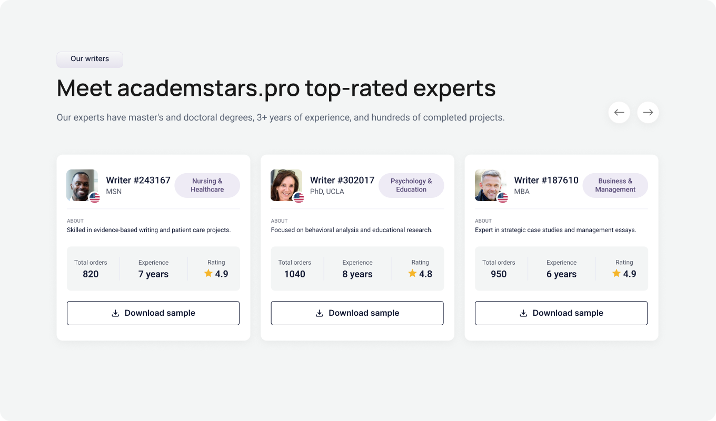Click star rating icon for Writer #302017

[412, 273]
